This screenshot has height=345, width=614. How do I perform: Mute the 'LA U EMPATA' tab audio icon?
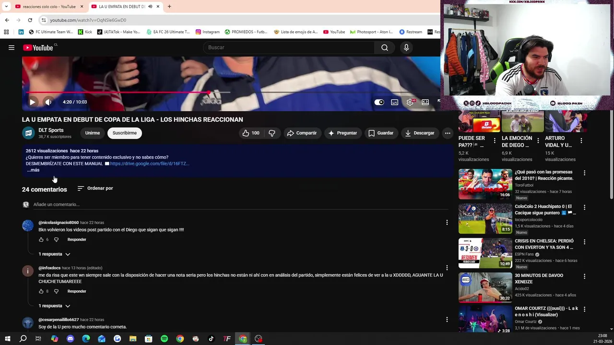pos(150,7)
